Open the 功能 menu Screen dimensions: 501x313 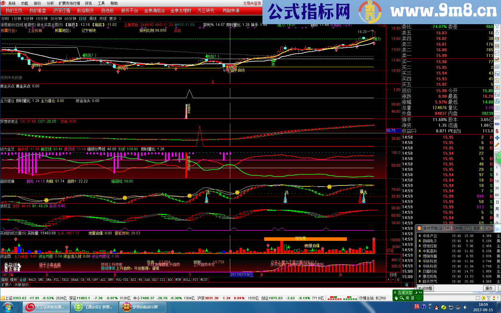[24, 3]
